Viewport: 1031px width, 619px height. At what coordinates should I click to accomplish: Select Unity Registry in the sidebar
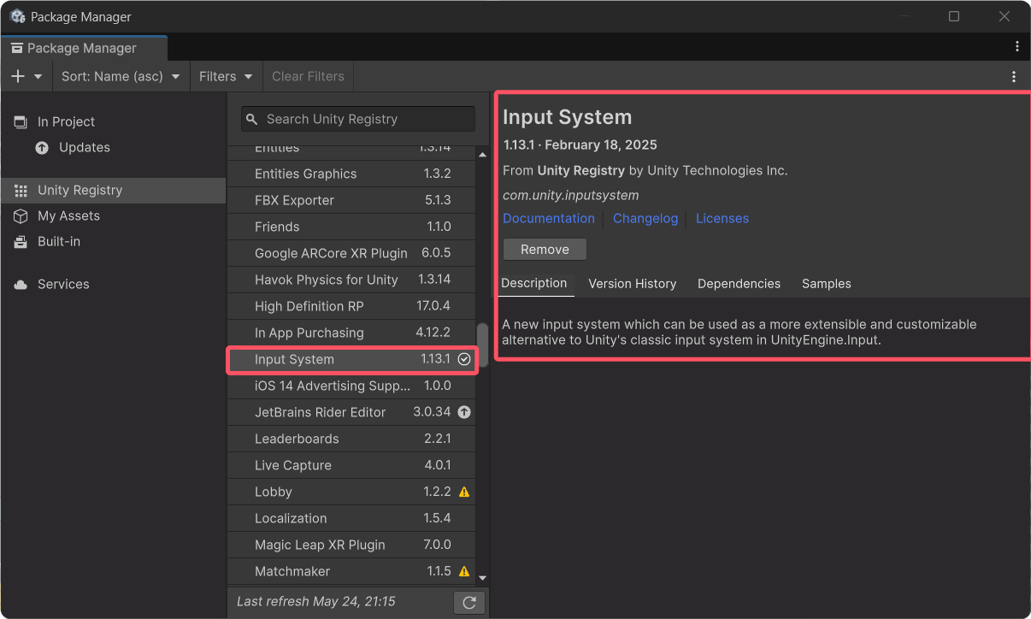tap(113, 190)
